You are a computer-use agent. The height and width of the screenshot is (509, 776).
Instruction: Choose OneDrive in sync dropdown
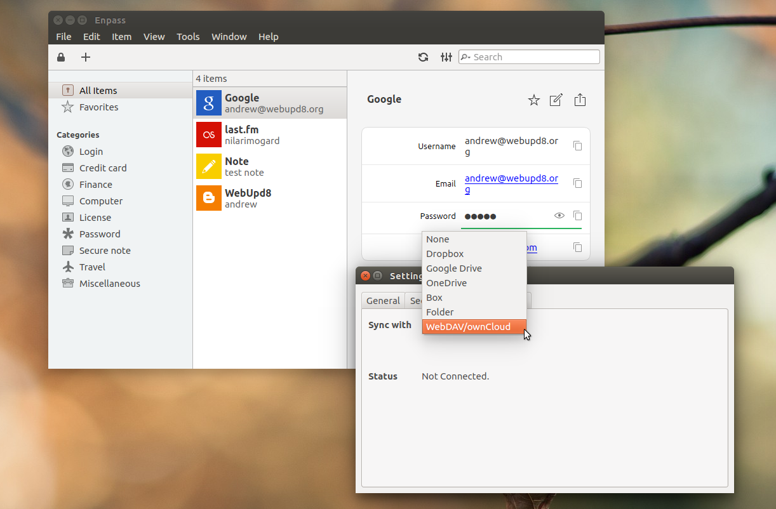(x=474, y=283)
